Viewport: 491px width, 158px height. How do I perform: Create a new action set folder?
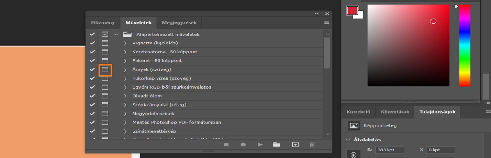[277, 145]
